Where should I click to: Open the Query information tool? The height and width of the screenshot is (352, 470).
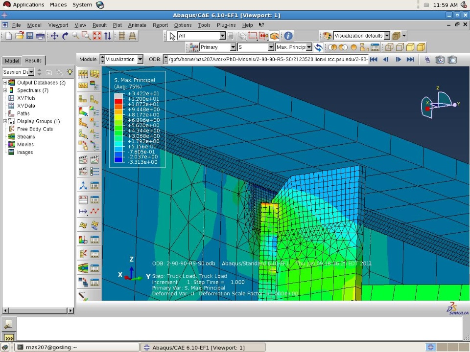289,36
